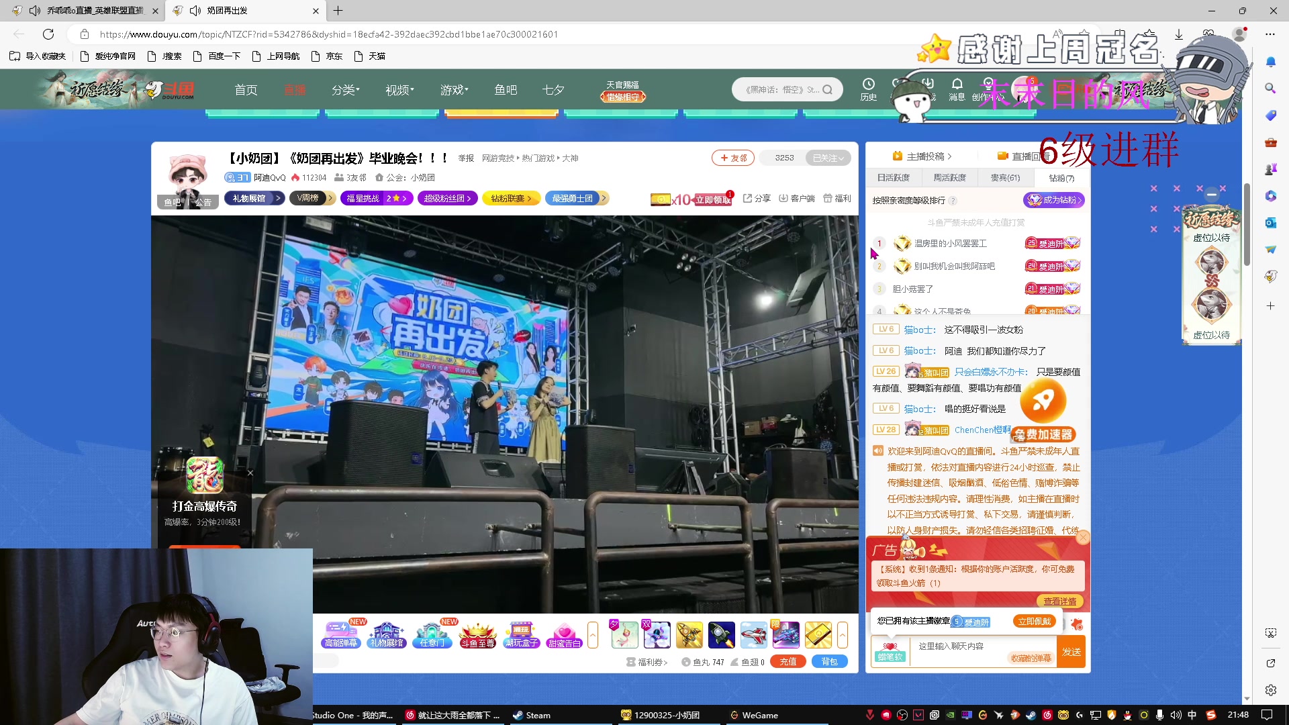The height and width of the screenshot is (725, 1289).
Task: Mute the first browser tab's audio
Action: coord(35,11)
